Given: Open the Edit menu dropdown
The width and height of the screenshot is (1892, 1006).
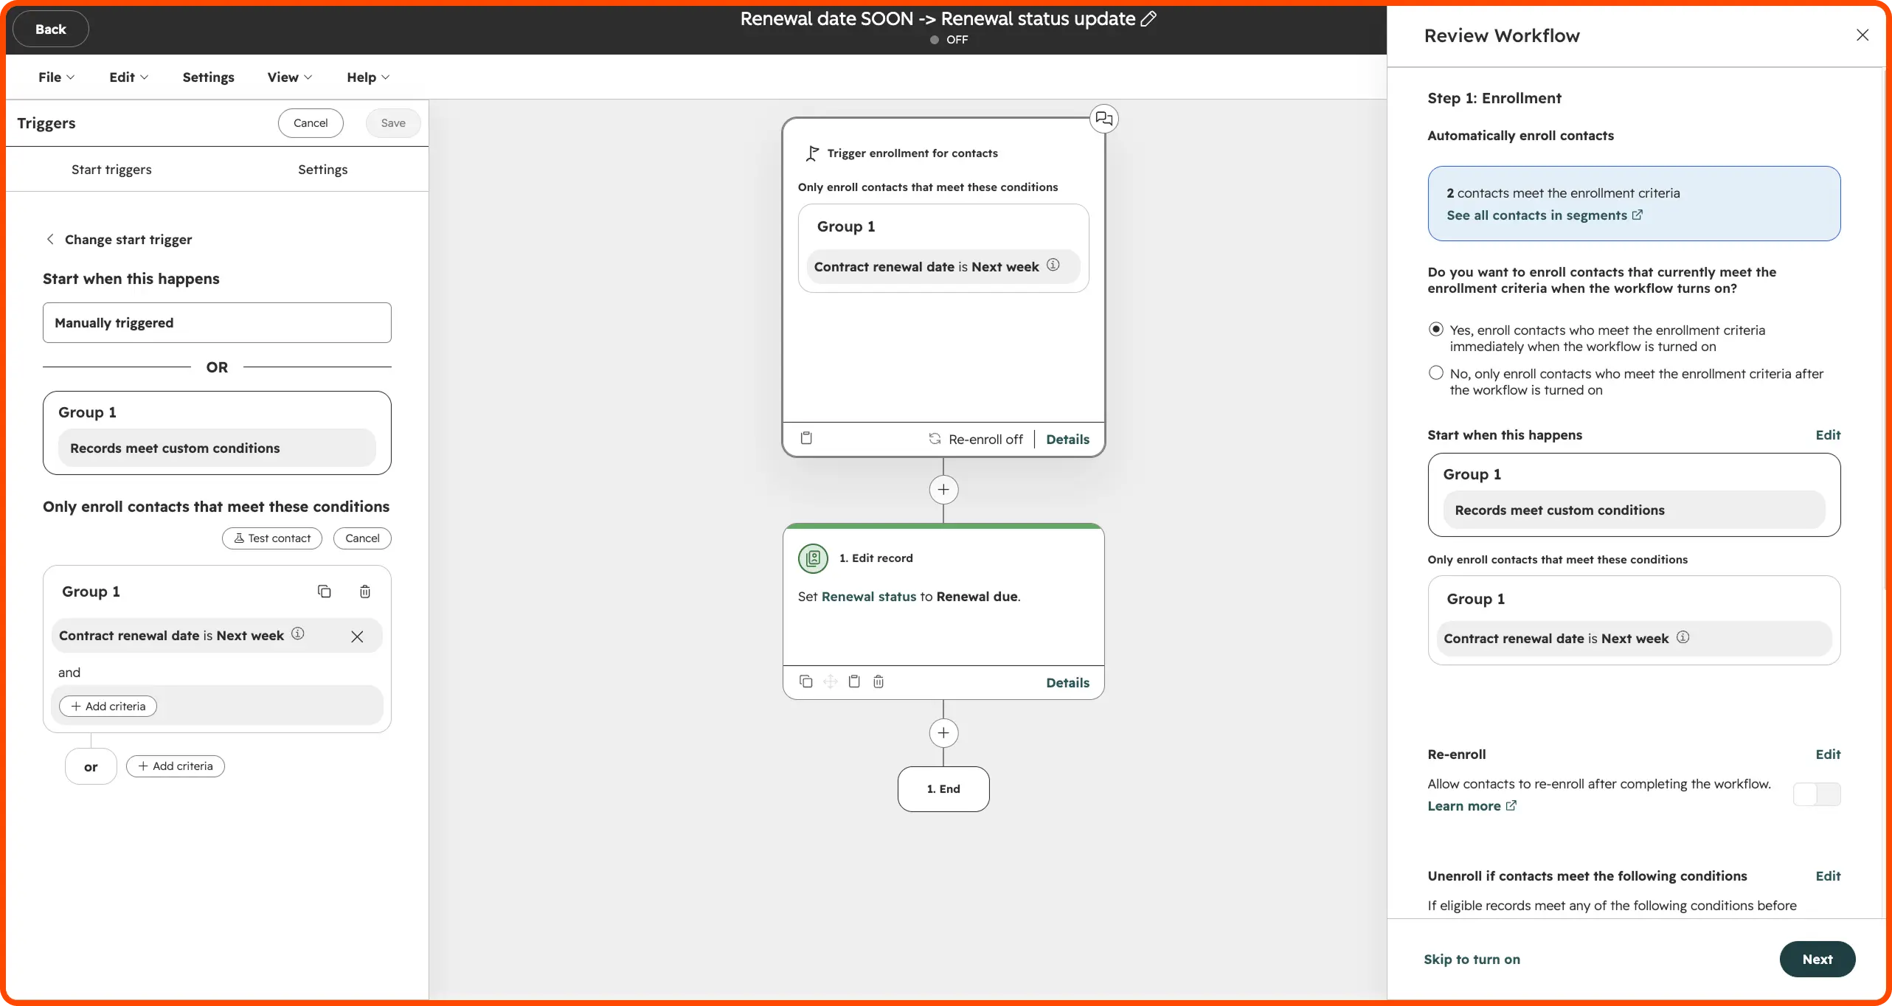Looking at the screenshot, I should [x=128, y=77].
